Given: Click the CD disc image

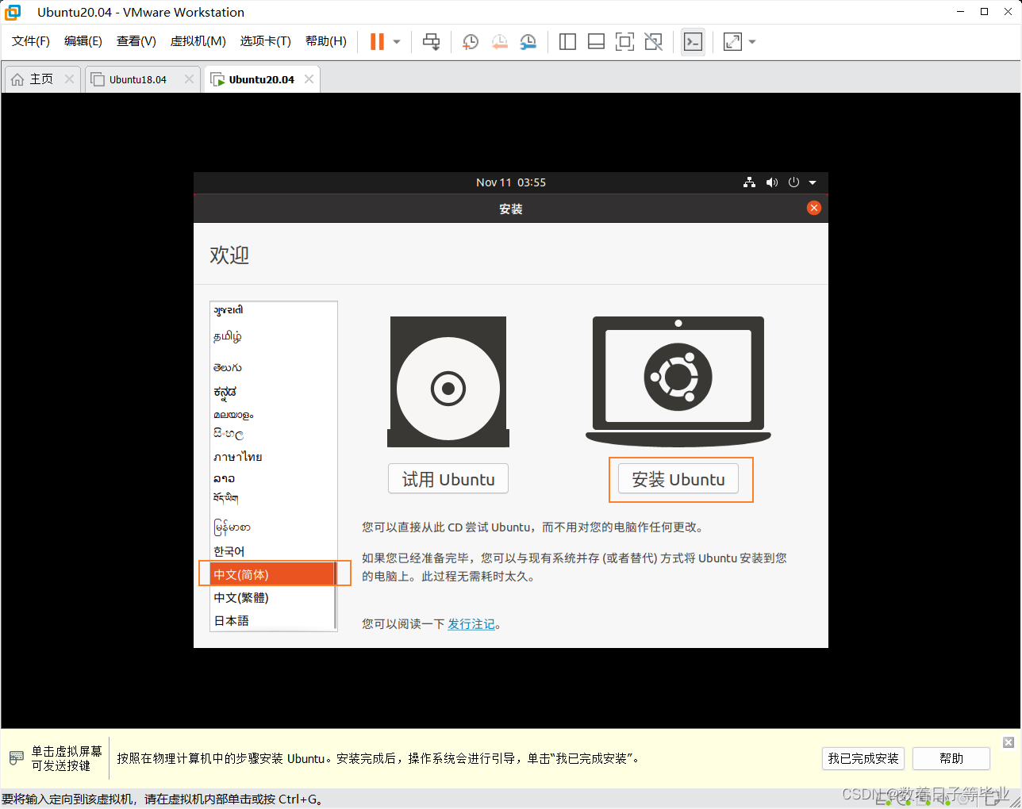Looking at the screenshot, I should (x=448, y=382).
